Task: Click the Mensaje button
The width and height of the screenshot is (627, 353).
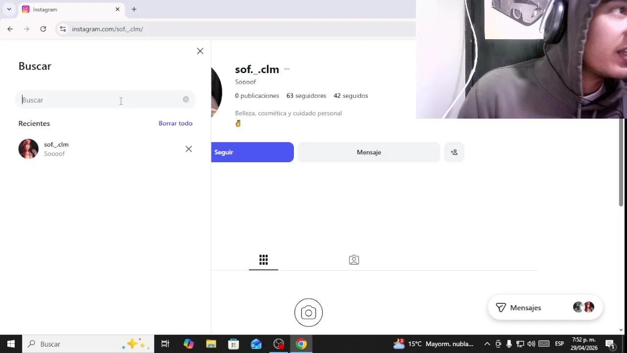Action: [x=369, y=152]
